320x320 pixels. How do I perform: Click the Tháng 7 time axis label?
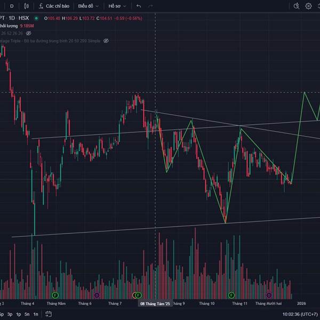(115, 303)
